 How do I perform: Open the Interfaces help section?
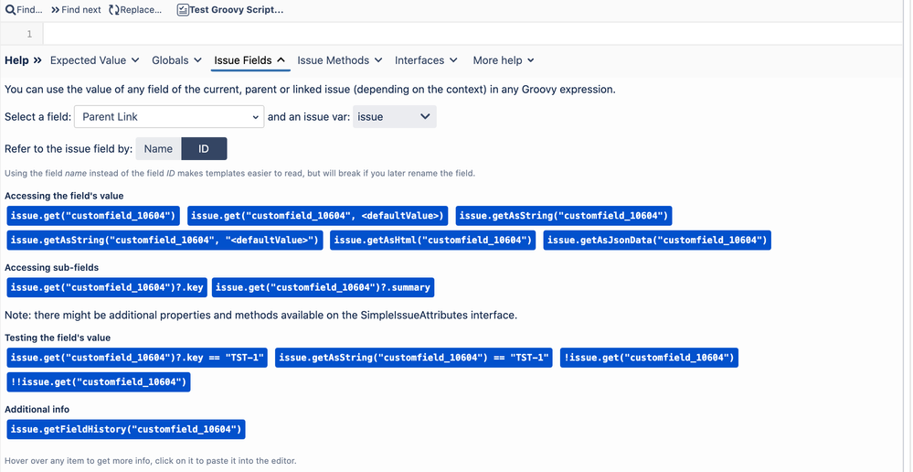point(426,60)
